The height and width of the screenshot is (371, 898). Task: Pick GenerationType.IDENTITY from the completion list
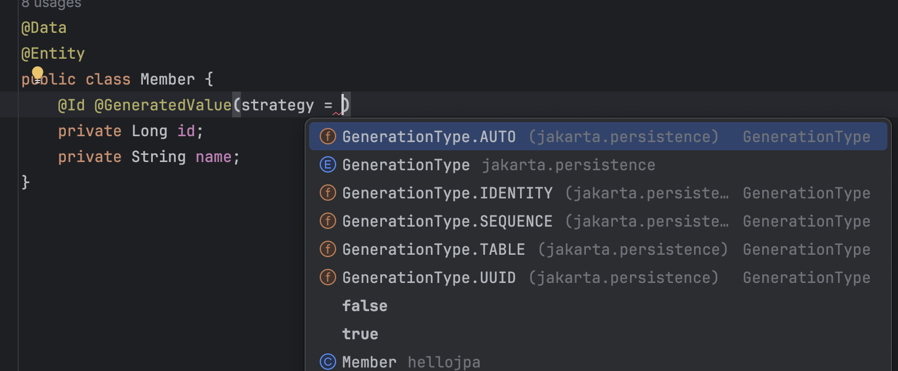coord(598,193)
